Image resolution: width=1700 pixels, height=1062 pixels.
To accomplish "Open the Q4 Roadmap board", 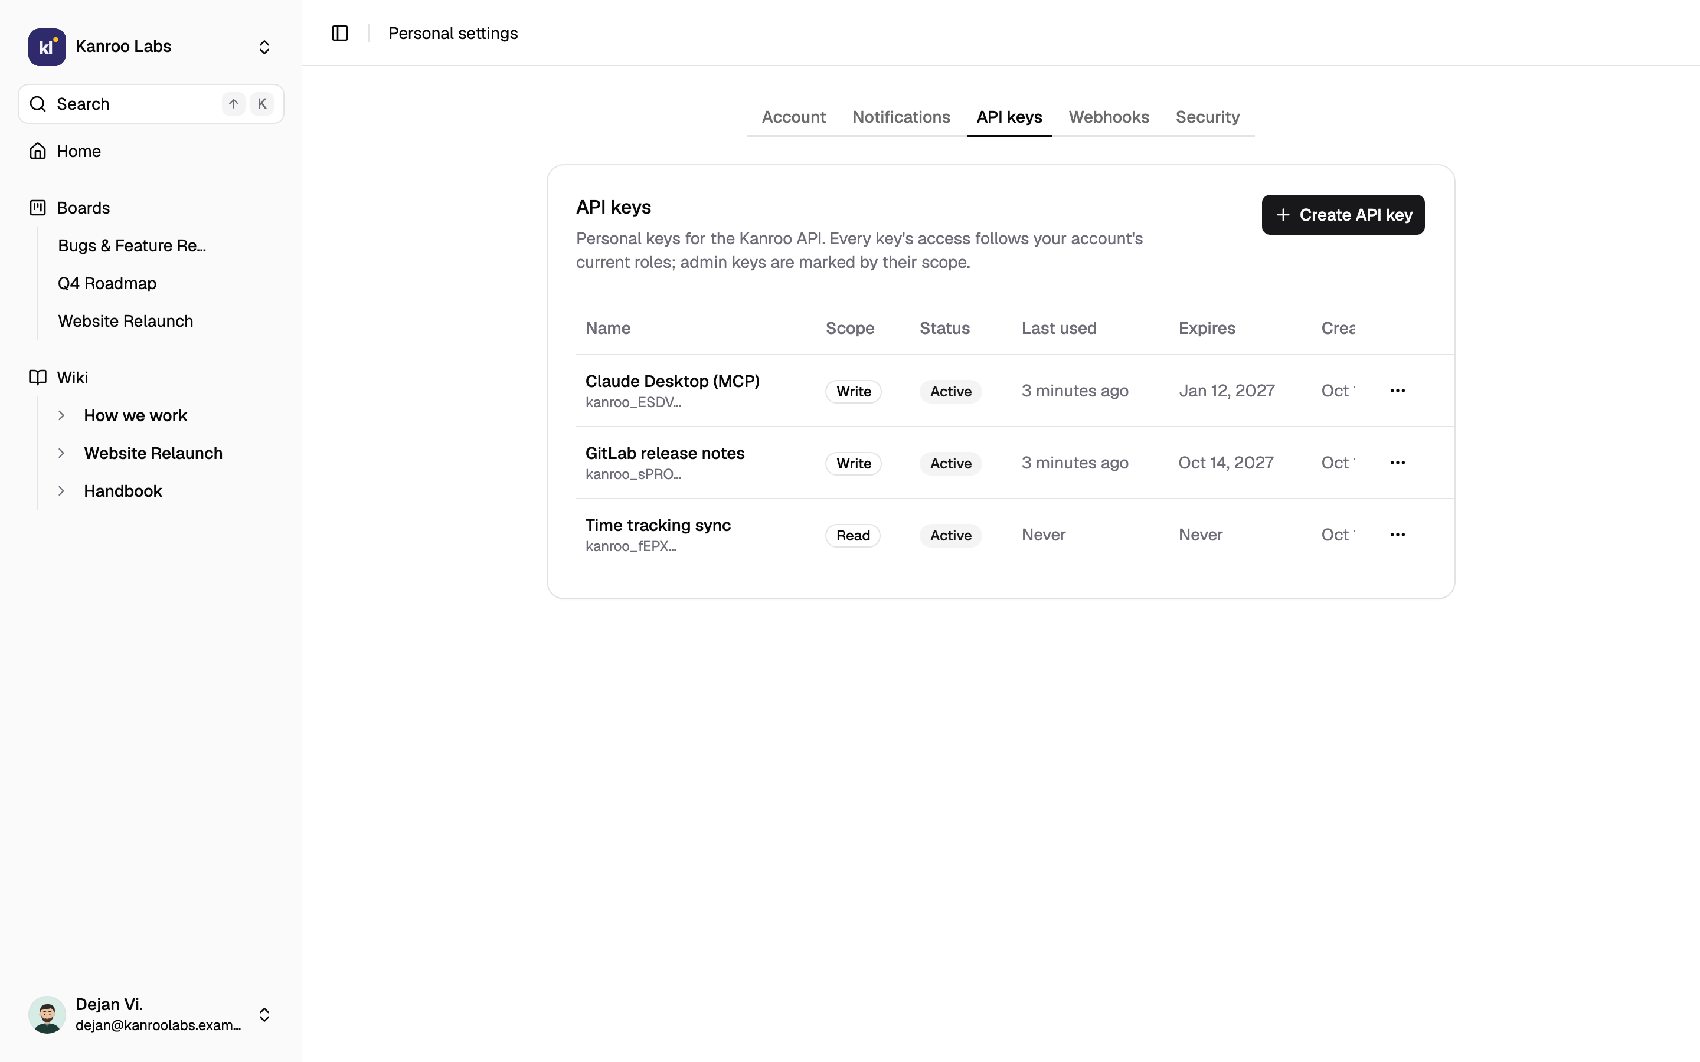I will (x=107, y=284).
